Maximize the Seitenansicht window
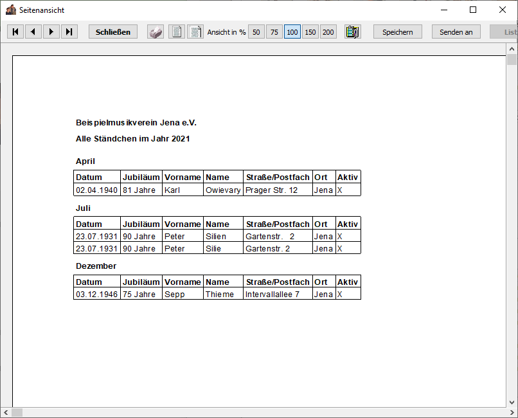 (x=473, y=10)
